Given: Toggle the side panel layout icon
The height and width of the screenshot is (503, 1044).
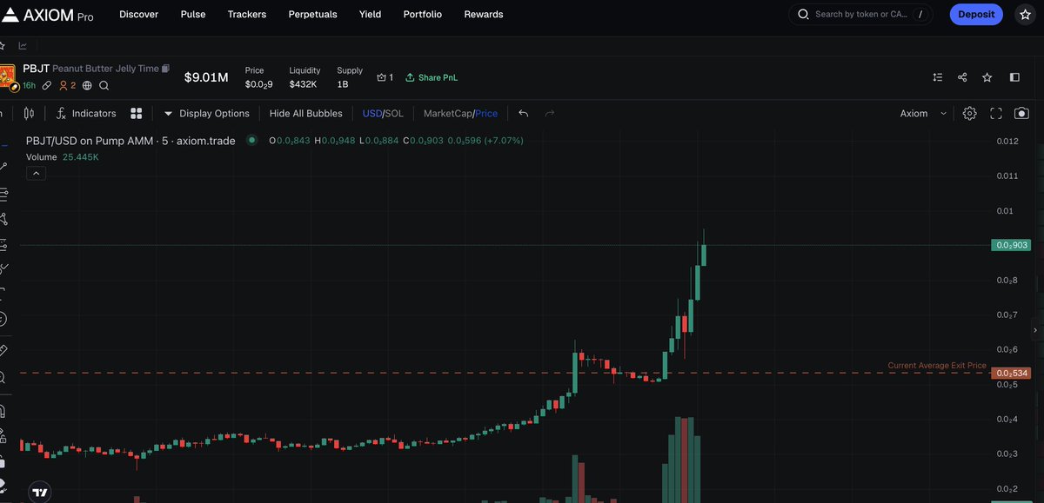Looking at the screenshot, I should coord(1014,77).
